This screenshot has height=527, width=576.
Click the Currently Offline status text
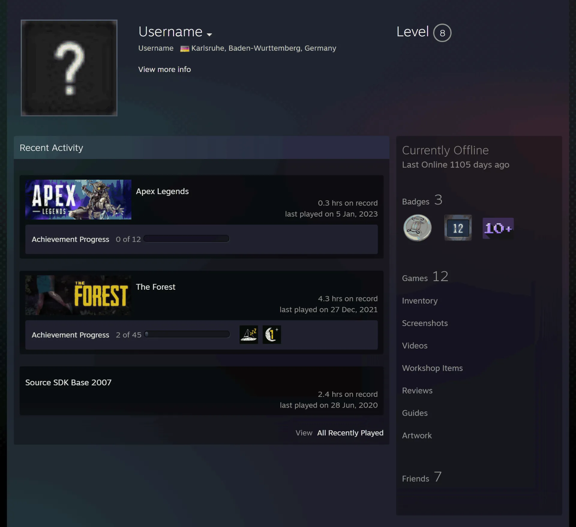coord(445,150)
